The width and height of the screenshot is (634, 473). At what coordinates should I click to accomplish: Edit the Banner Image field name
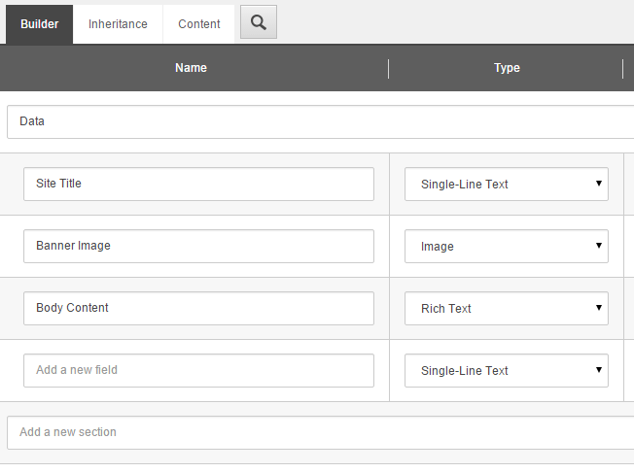click(x=198, y=247)
